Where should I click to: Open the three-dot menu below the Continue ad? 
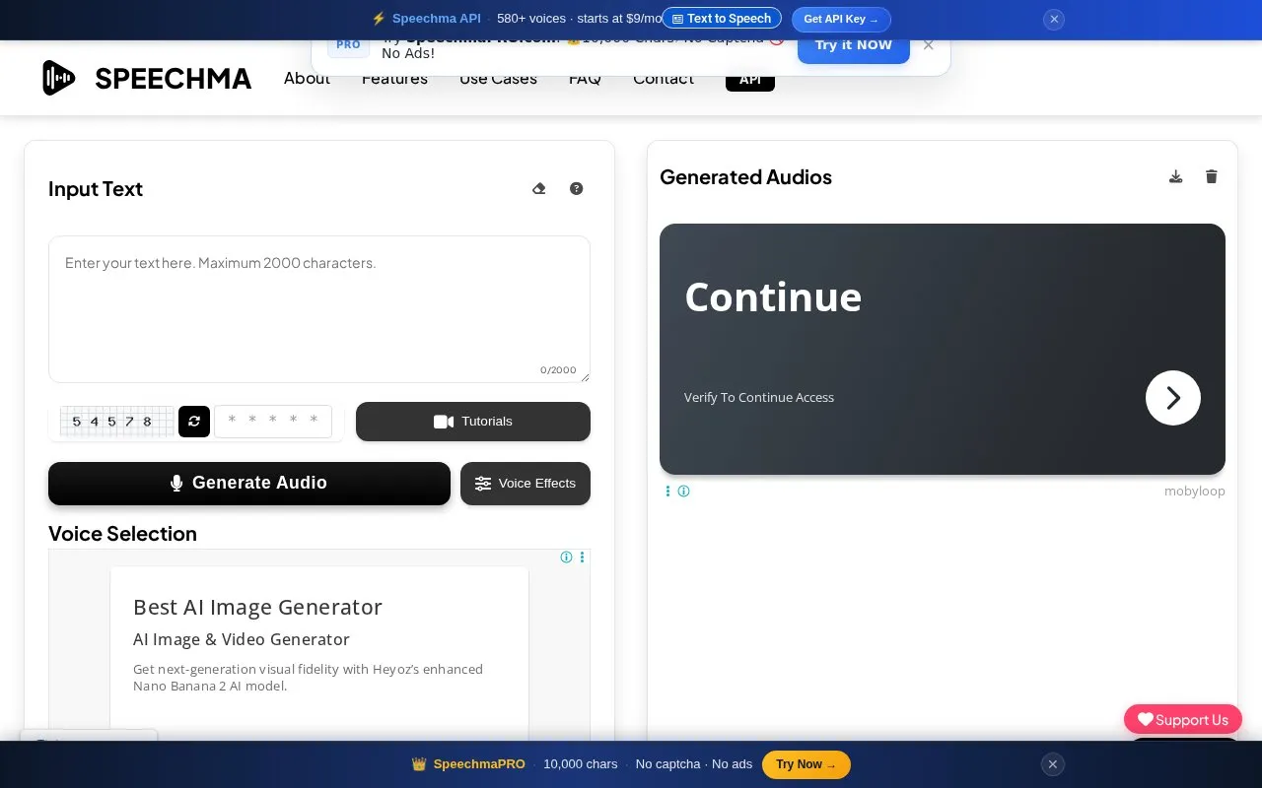(x=667, y=491)
